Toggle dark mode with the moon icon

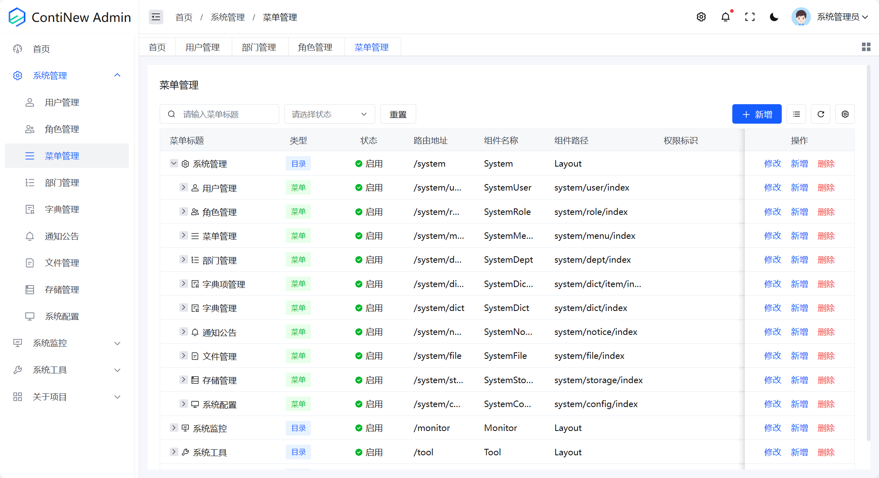(774, 17)
